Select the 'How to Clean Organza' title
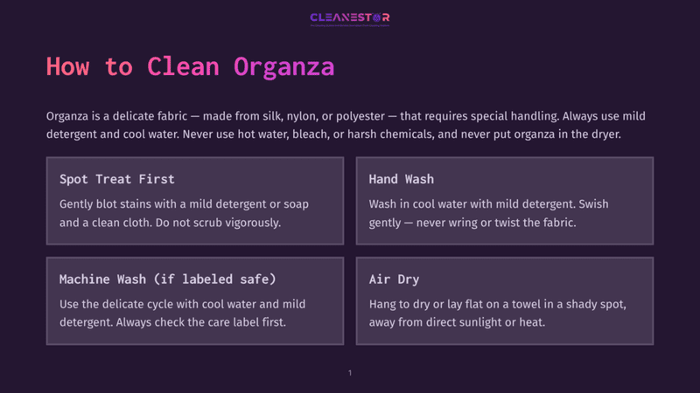The width and height of the screenshot is (700, 393). coord(190,67)
